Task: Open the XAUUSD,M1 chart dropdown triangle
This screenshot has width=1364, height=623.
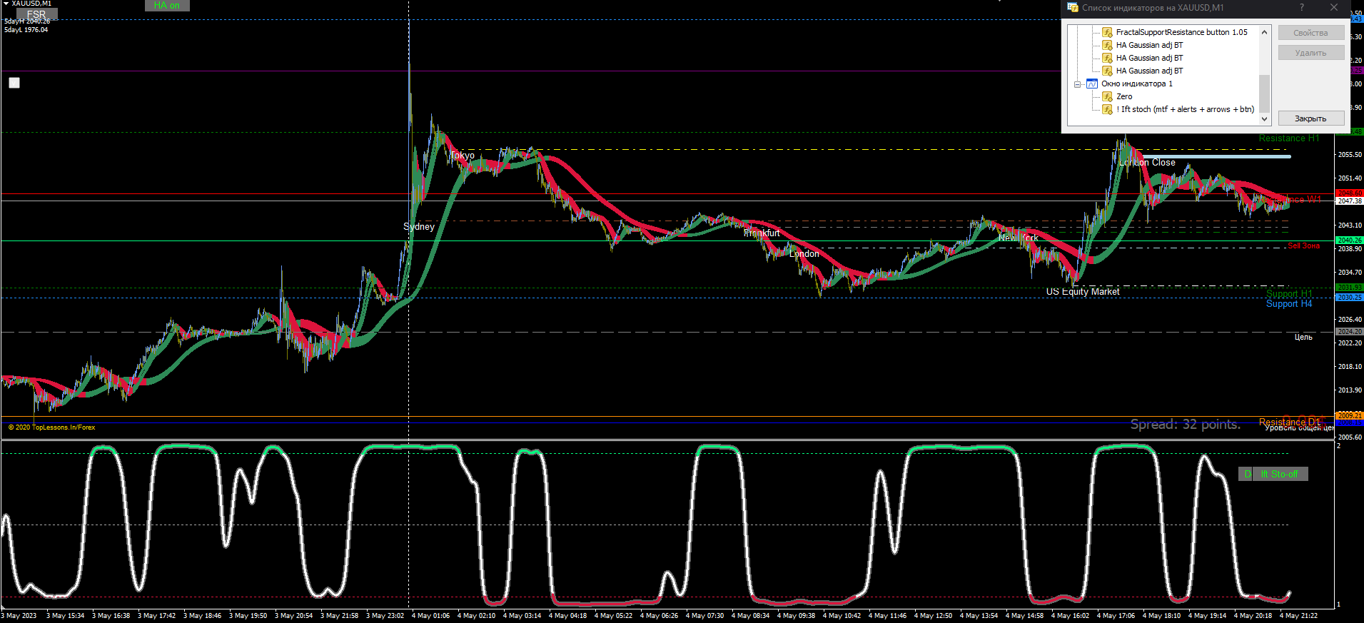Action: 6,4
